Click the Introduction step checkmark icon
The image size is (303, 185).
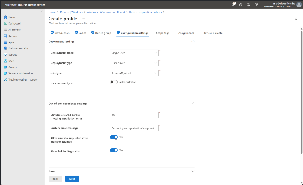52,33
